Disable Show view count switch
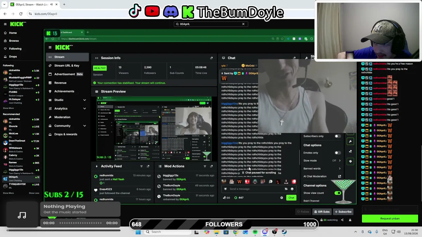The height and width of the screenshot is (237, 422). point(338,193)
